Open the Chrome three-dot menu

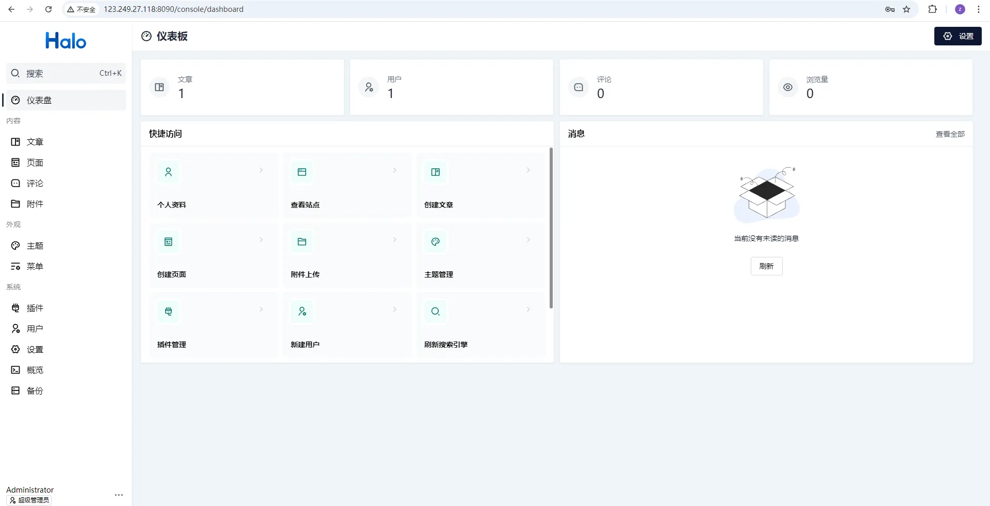tap(978, 9)
